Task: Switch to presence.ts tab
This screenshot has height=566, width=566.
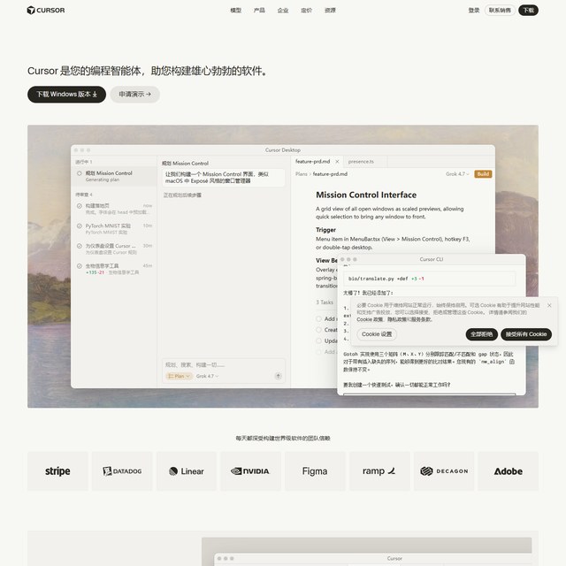Action: [361, 162]
